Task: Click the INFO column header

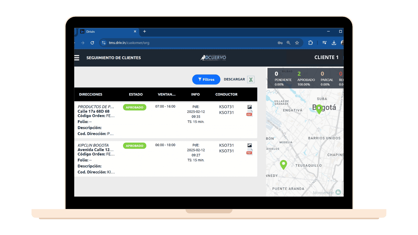Action: point(196,95)
